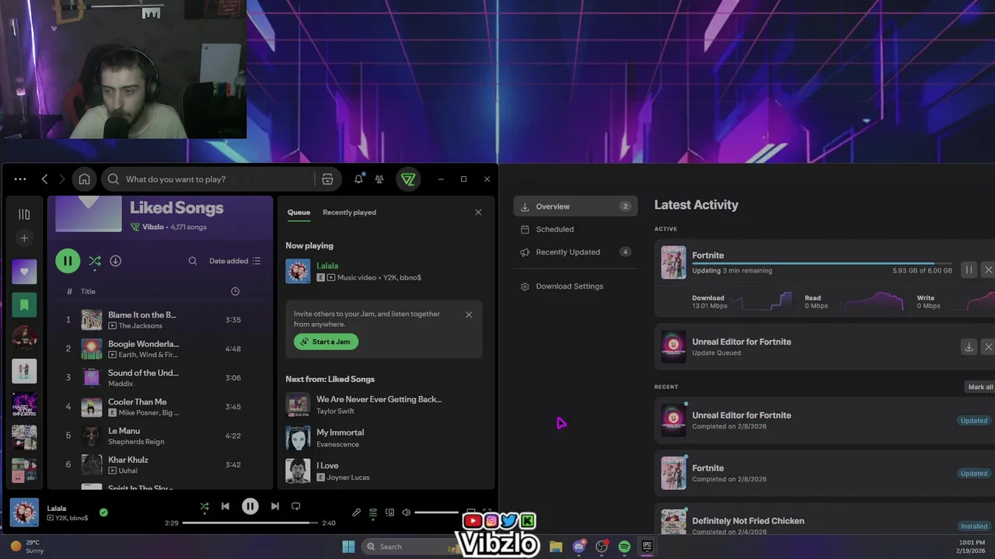Collapse Your Library sidebar icon

point(24,214)
